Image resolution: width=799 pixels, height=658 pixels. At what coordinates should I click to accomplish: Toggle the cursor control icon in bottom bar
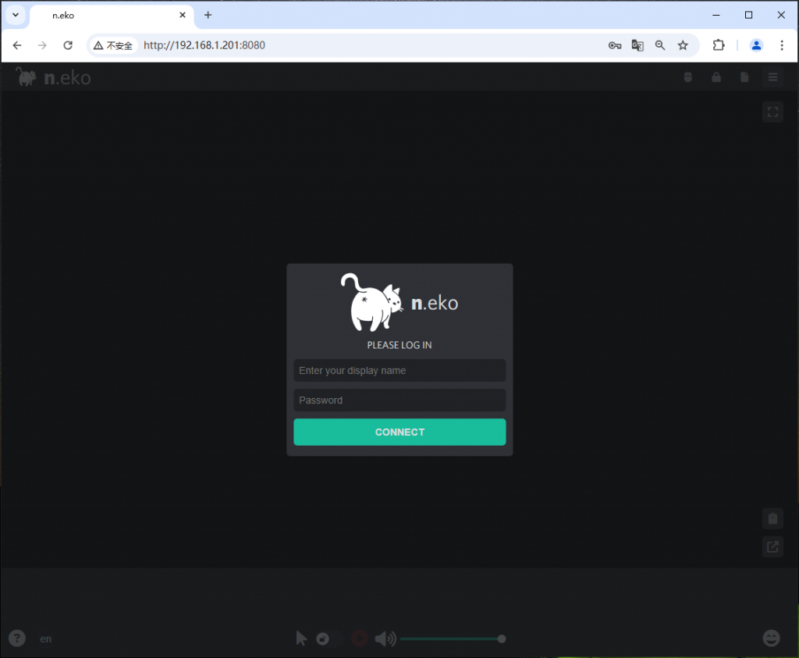[301, 638]
